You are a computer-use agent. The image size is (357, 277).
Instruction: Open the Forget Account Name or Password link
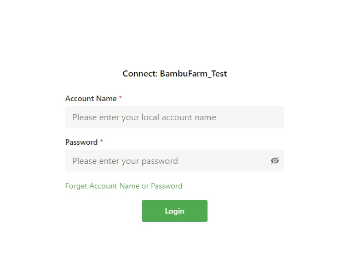tap(124, 186)
